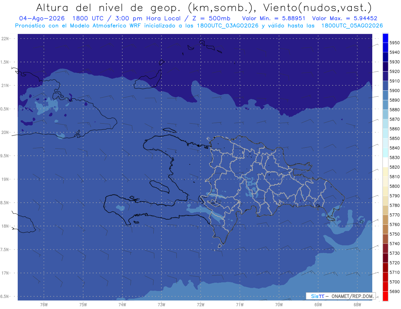The width and height of the screenshot is (401, 309).
Task: Click the 'Valor Min. = 5.88951' readout
Action: tap(274, 18)
